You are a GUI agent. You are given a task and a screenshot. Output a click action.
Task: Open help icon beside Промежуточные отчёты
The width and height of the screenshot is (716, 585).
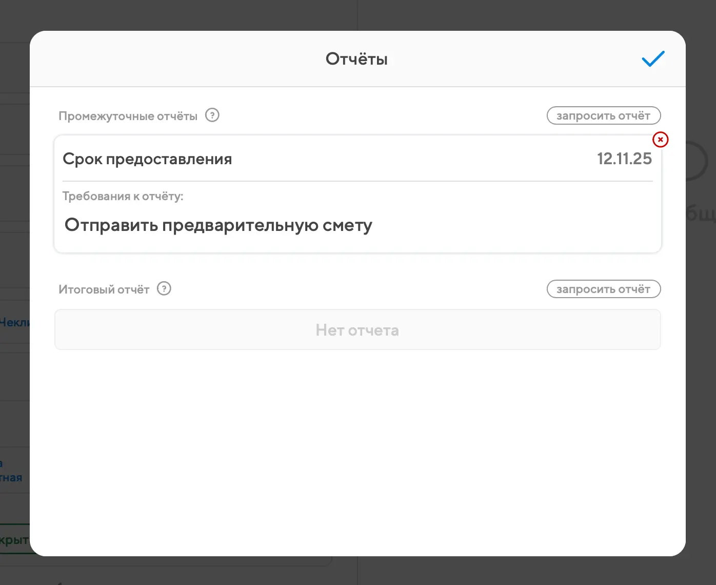(212, 115)
